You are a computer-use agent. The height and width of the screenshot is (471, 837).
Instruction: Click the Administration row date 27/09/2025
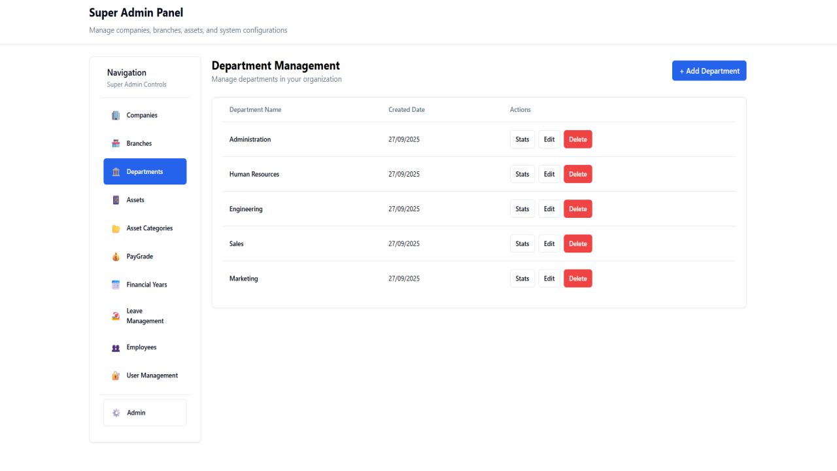pos(404,139)
